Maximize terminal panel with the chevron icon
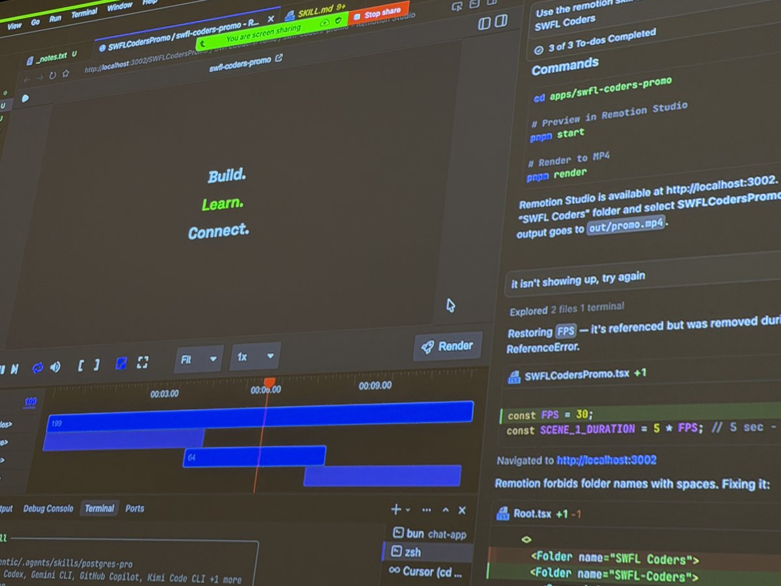 (x=445, y=510)
